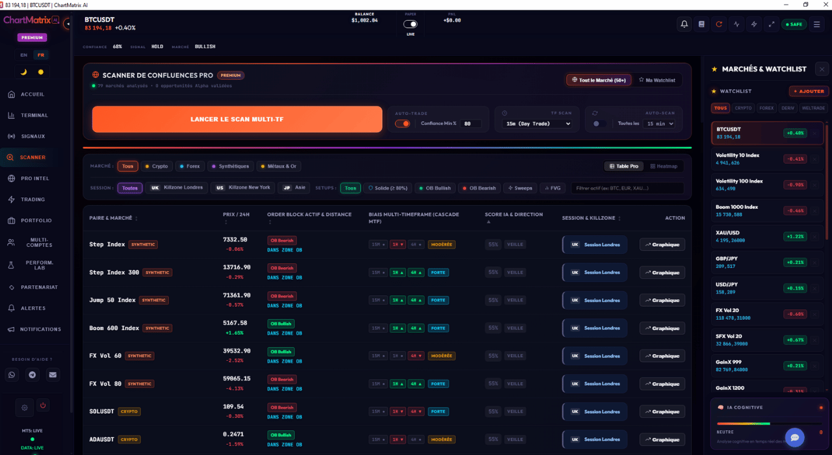Select the Forex watchlist tab
The image size is (832, 455).
pyautogui.click(x=766, y=109)
